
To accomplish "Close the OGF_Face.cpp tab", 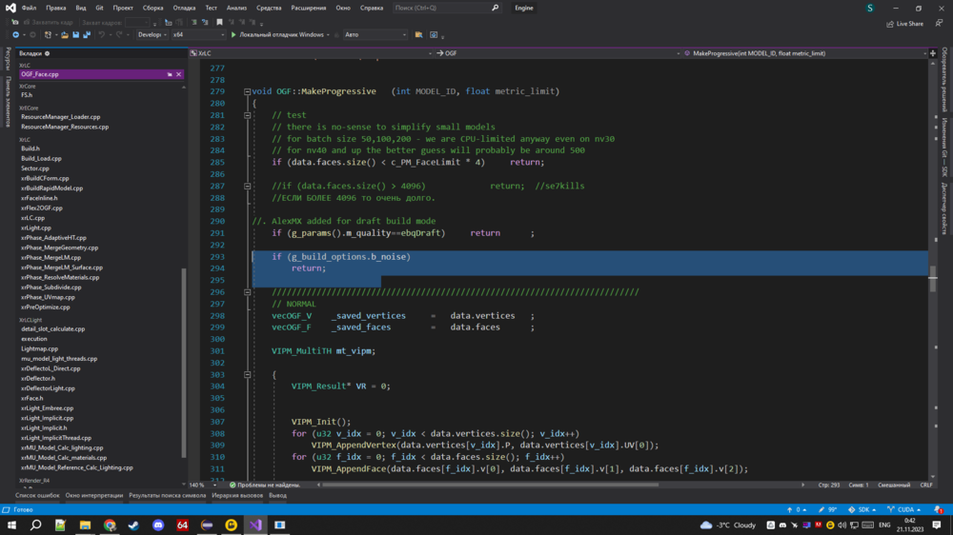I will coord(179,74).
